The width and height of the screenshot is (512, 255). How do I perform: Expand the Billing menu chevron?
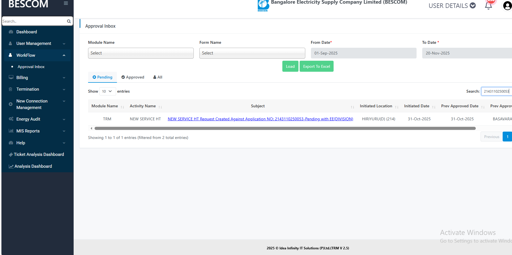64,78
